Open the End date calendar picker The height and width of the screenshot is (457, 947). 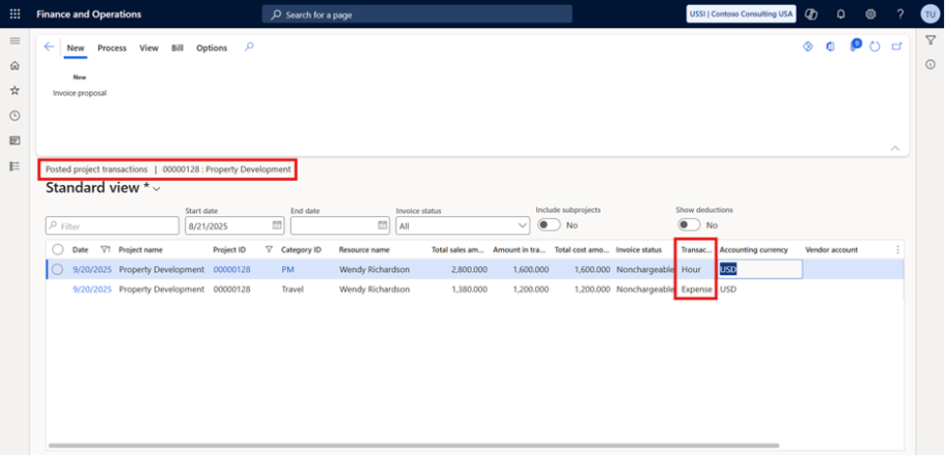click(382, 225)
